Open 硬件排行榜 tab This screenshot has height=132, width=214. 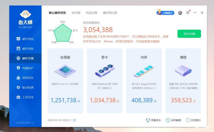tap(110, 13)
